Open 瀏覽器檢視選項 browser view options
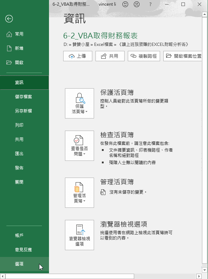208x279 pixels. [80, 235]
